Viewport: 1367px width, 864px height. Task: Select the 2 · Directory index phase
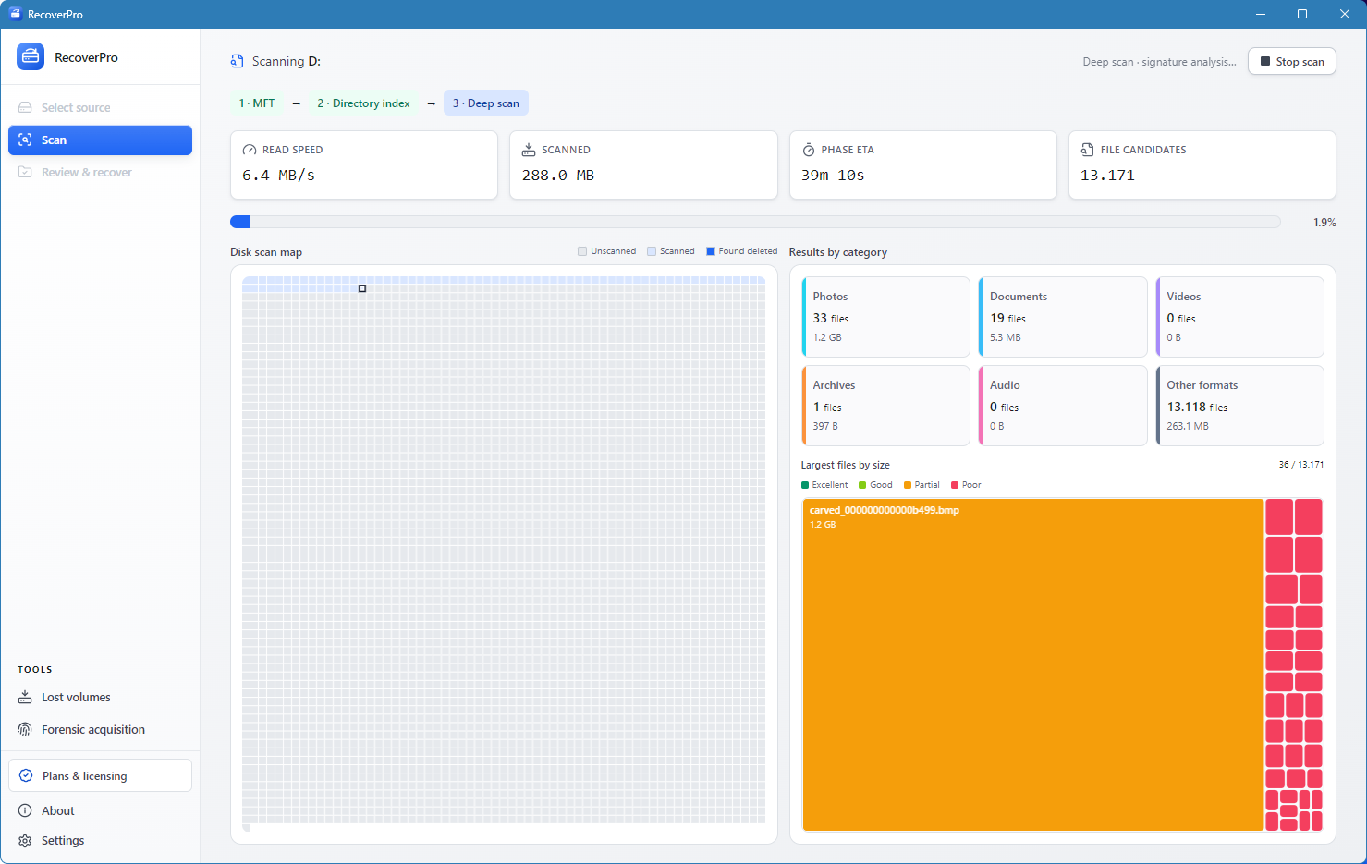point(363,103)
